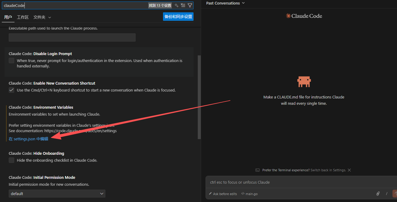Click the AI sparkle search icon
This screenshot has height=202, width=397.
177,5
